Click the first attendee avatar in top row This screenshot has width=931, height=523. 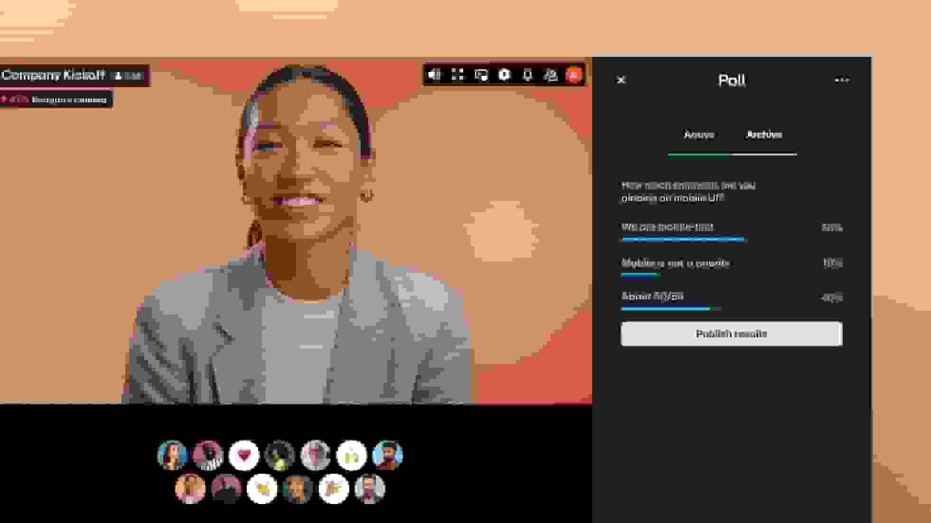(x=172, y=455)
